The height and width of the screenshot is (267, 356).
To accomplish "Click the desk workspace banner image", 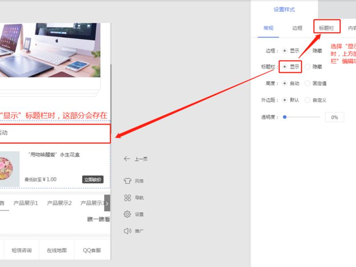I will point(50,50).
